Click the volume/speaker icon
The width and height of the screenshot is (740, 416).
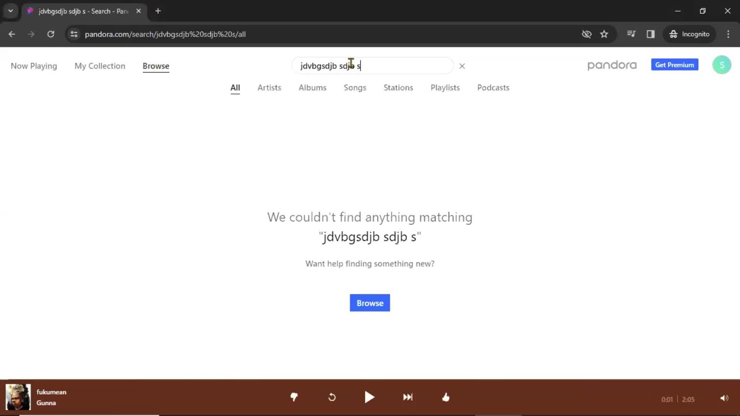click(724, 398)
